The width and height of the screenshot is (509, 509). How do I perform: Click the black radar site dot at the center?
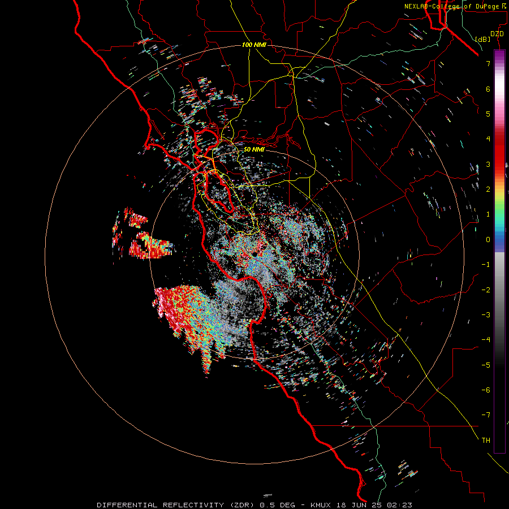click(255, 254)
